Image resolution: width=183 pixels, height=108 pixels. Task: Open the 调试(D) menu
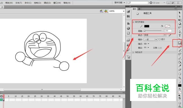[x=47, y=3]
